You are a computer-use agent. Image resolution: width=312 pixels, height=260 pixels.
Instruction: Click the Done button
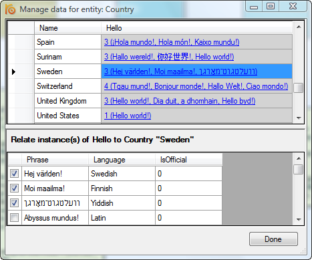click(273, 239)
